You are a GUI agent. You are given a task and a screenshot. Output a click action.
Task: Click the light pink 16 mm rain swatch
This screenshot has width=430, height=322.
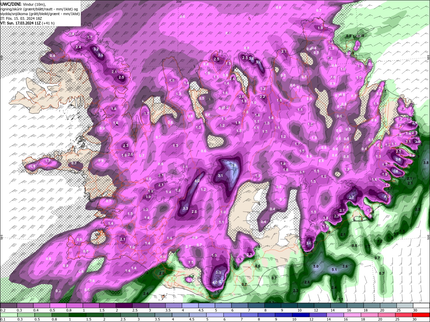coord(352,315)
